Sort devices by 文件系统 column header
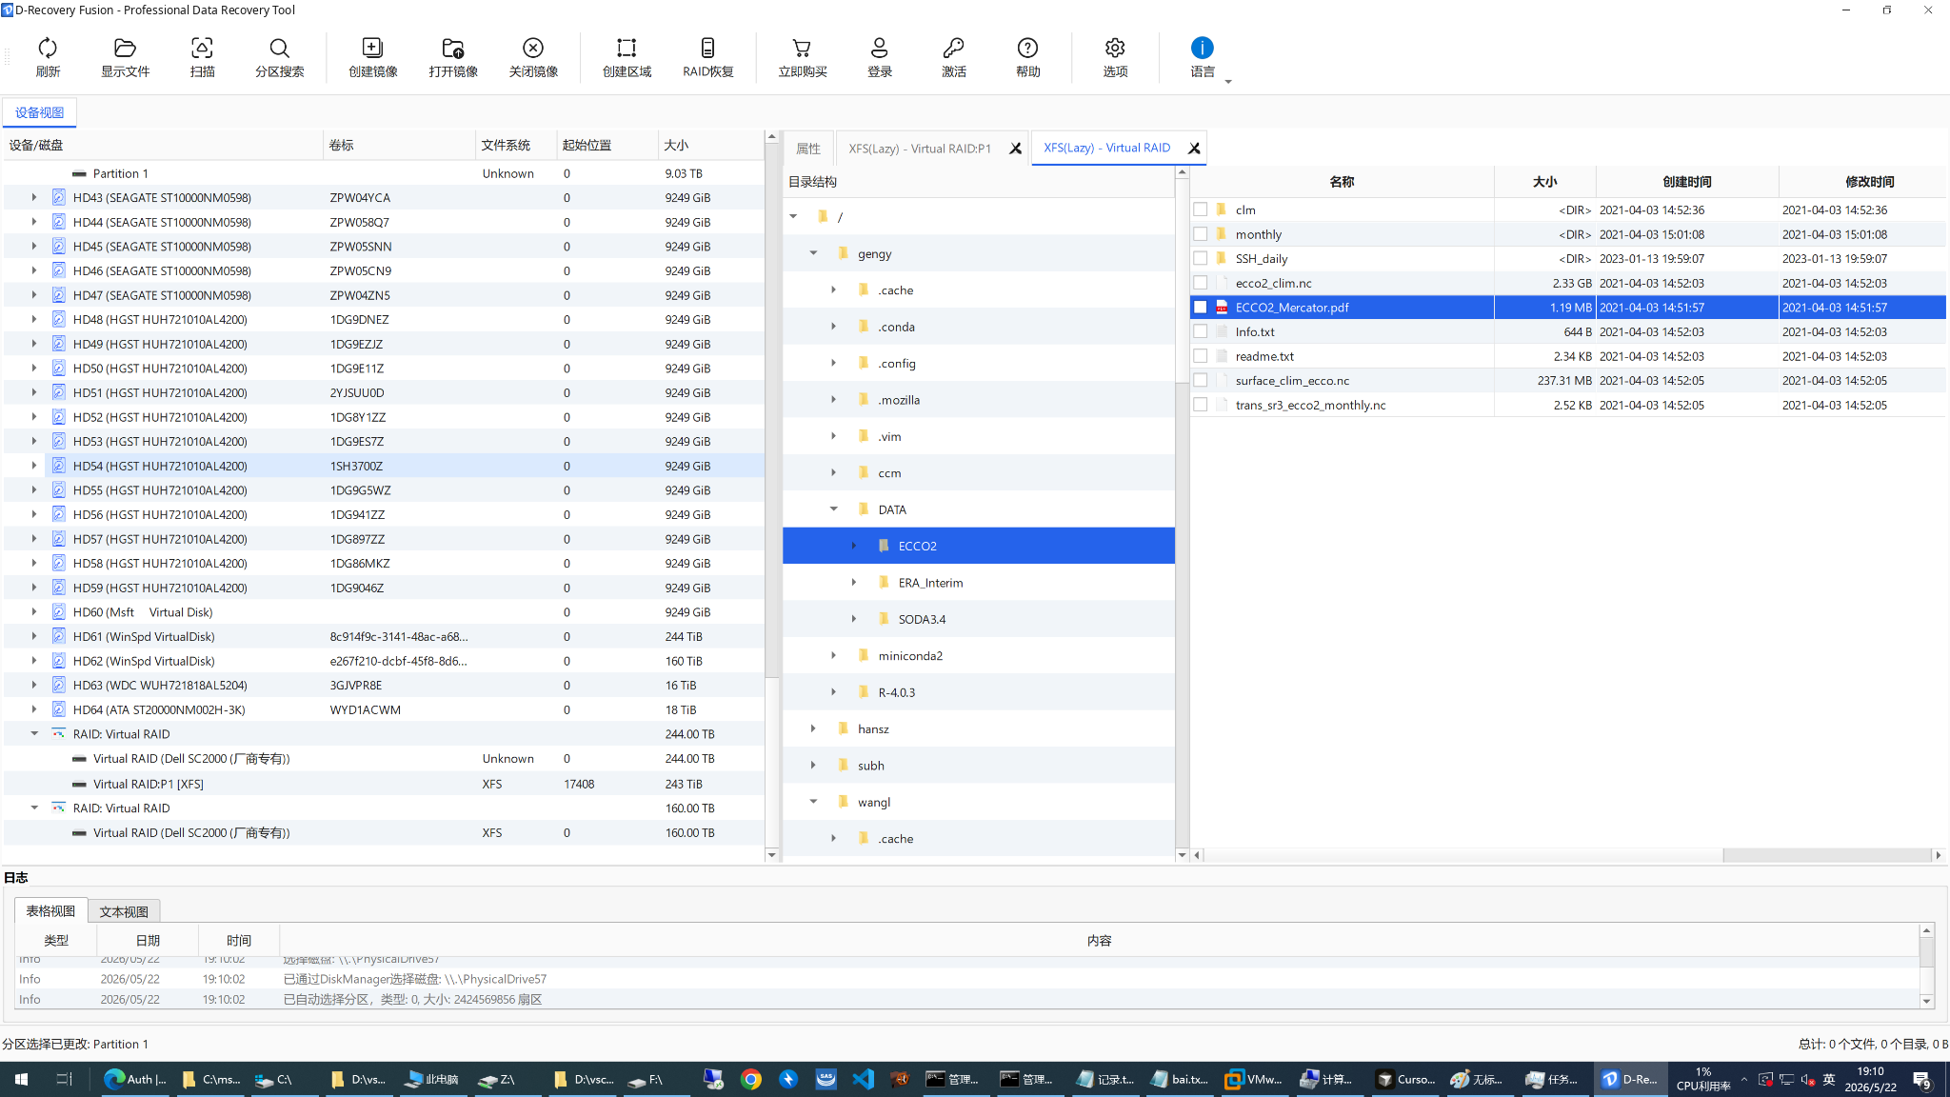The height and width of the screenshot is (1097, 1950). 516,145
